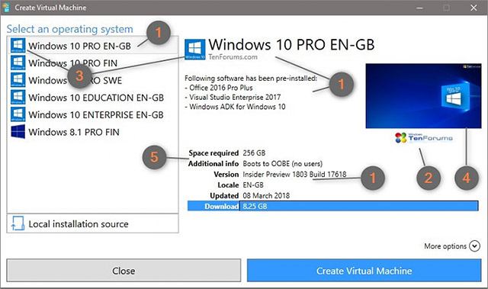Viewport: 488px width, 289px height.
Task: Click 'Boots to OOBE (no users)' value
Action: (x=283, y=164)
